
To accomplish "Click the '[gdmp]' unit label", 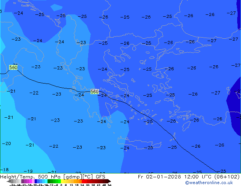I will 73,177.
